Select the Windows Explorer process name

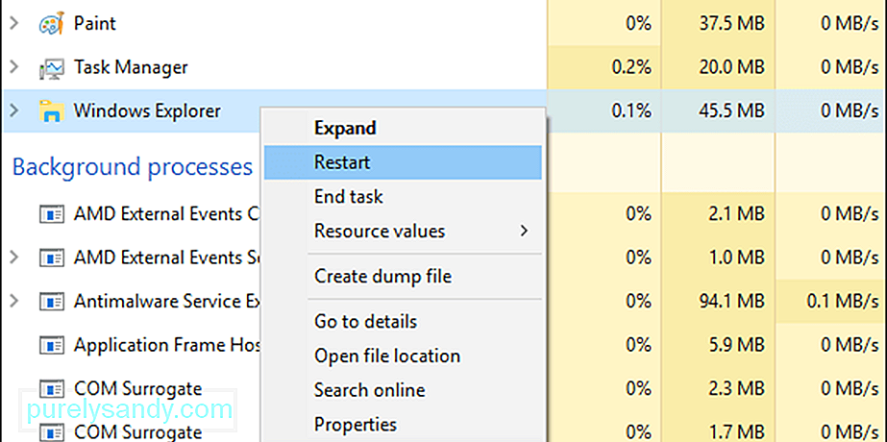pos(147,110)
